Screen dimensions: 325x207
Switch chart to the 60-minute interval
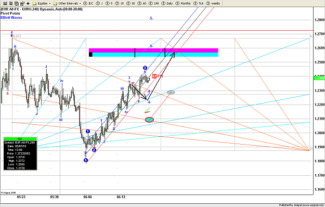pos(142,3)
